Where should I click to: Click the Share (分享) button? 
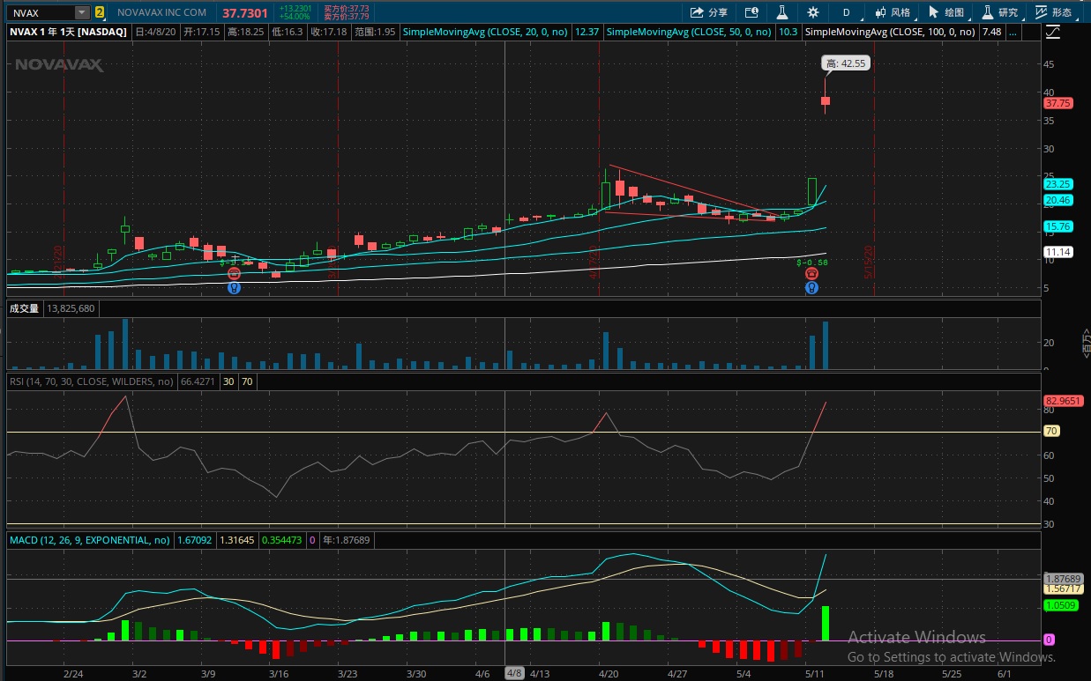pyautogui.click(x=710, y=12)
